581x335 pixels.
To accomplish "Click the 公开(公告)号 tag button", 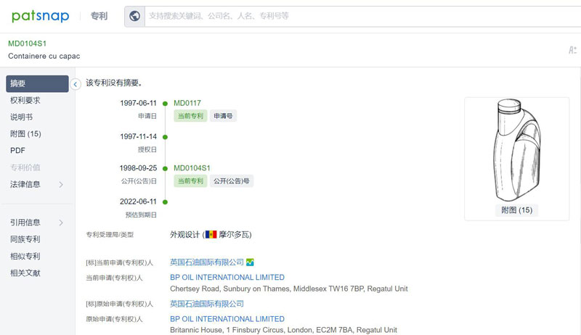I will click(x=232, y=181).
